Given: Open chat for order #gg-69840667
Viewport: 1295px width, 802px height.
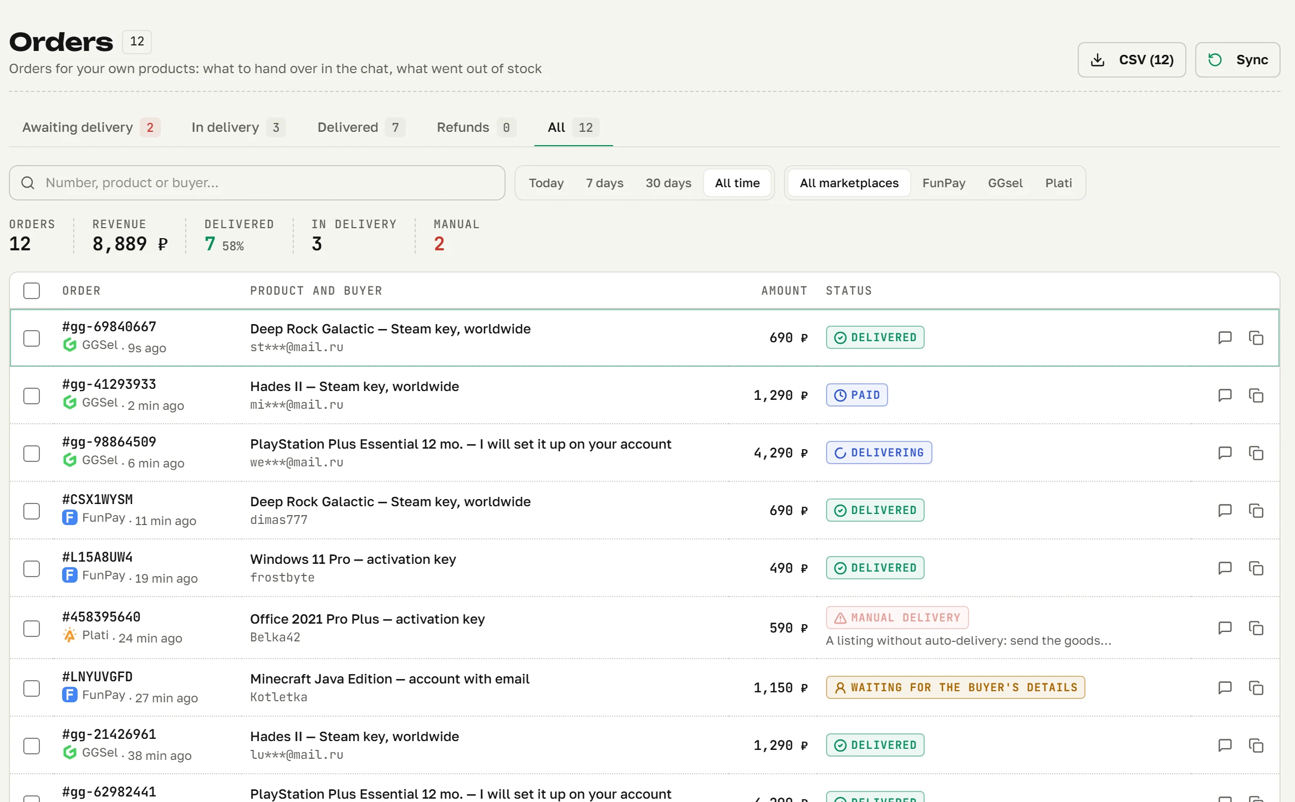Looking at the screenshot, I should (x=1225, y=338).
